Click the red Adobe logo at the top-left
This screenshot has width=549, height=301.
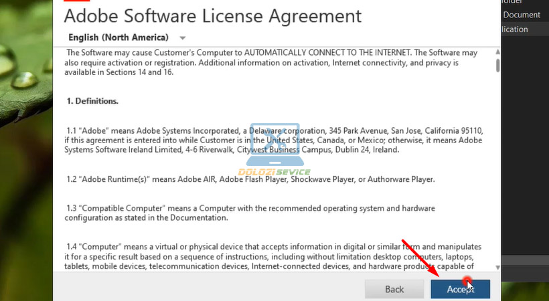pos(76,1)
